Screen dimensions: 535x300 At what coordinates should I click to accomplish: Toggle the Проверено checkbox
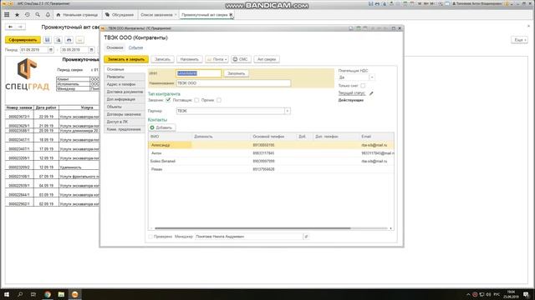click(150, 237)
